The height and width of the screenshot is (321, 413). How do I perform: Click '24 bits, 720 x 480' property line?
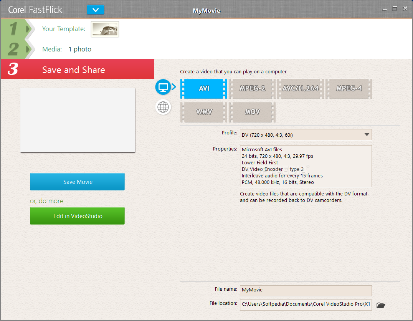(278, 156)
